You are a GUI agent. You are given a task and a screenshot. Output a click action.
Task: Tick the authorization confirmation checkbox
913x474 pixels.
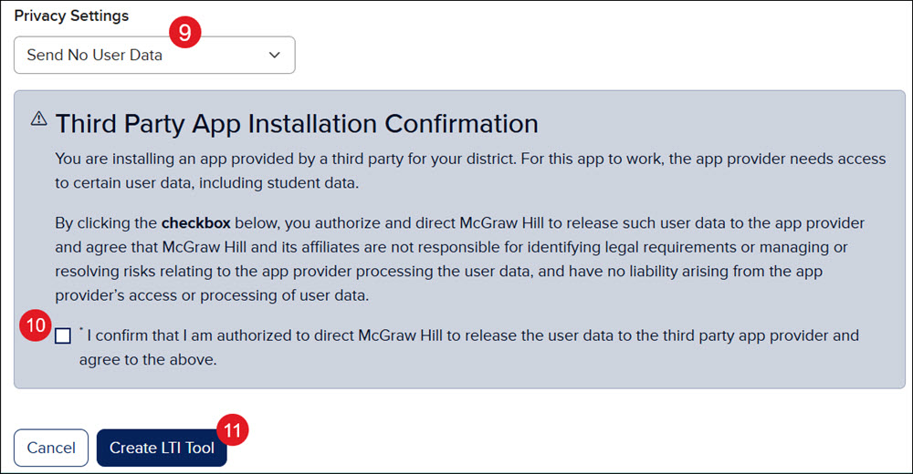[x=63, y=336]
